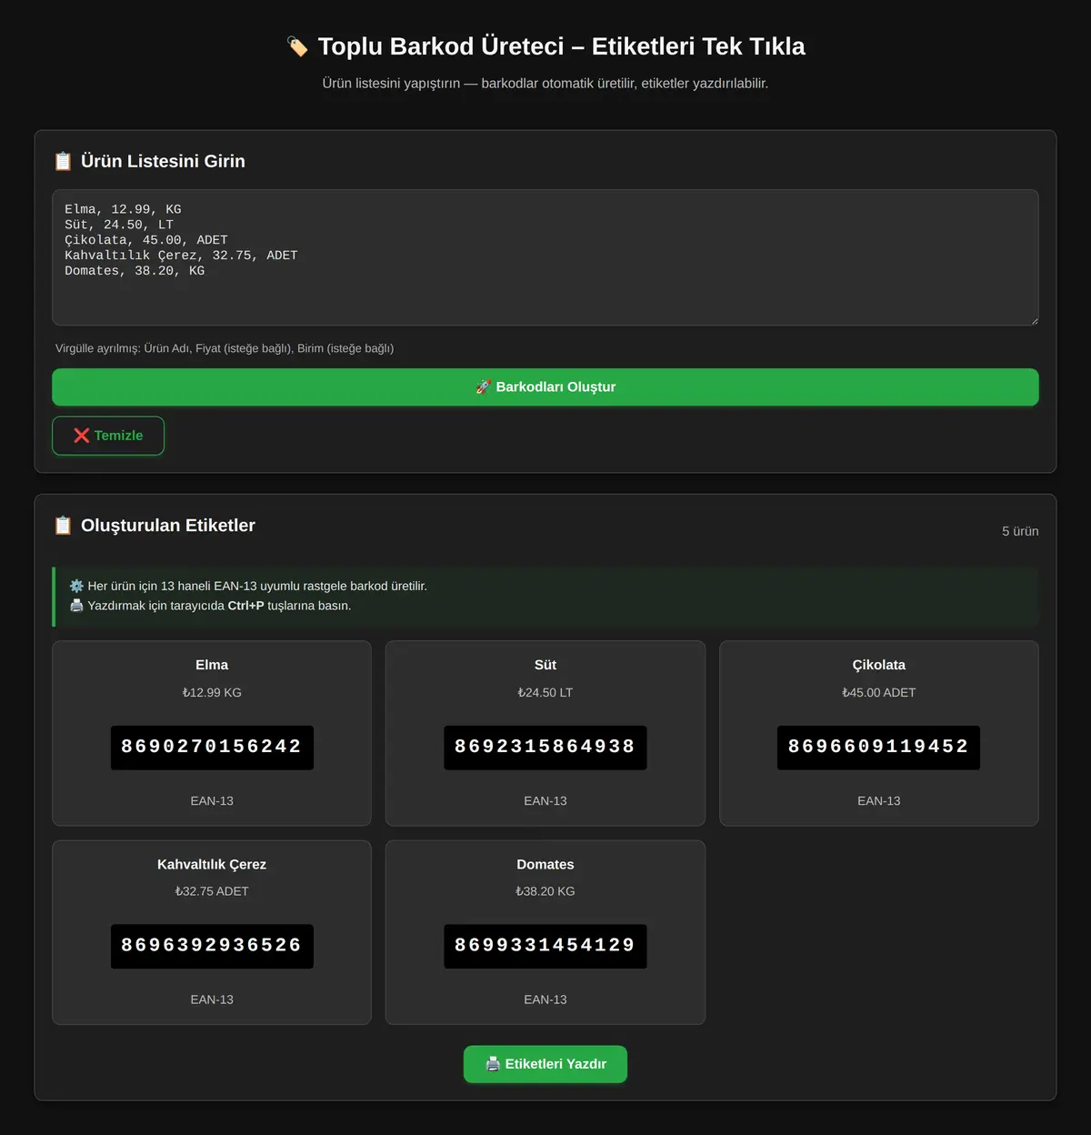Click the EAN-13 label under the Çikolata barcode
The width and height of the screenshot is (1091, 1135).
[x=879, y=801]
